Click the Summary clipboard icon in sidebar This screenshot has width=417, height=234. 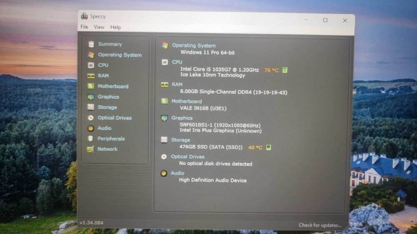(x=91, y=44)
